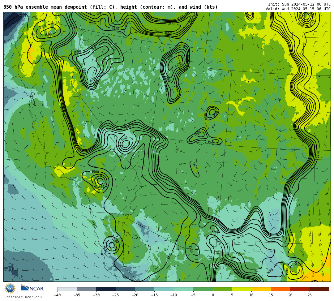This screenshot has height=301, width=334.
Task: Pick the green -5 to 0 colorbar segment
Action: [x=203, y=289]
